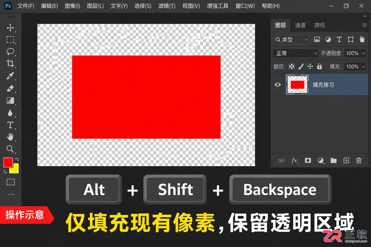Viewport: 371px width, 247px height.
Task: Click the link layers icon
Action: tap(282, 161)
